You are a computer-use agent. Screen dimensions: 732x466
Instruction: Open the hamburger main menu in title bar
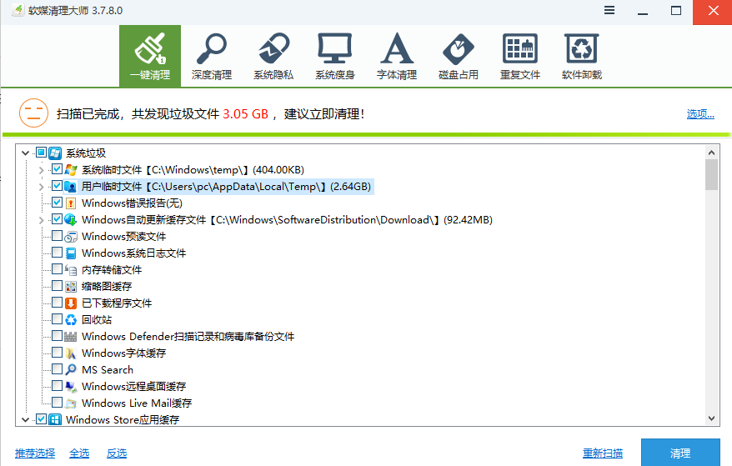[609, 10]
